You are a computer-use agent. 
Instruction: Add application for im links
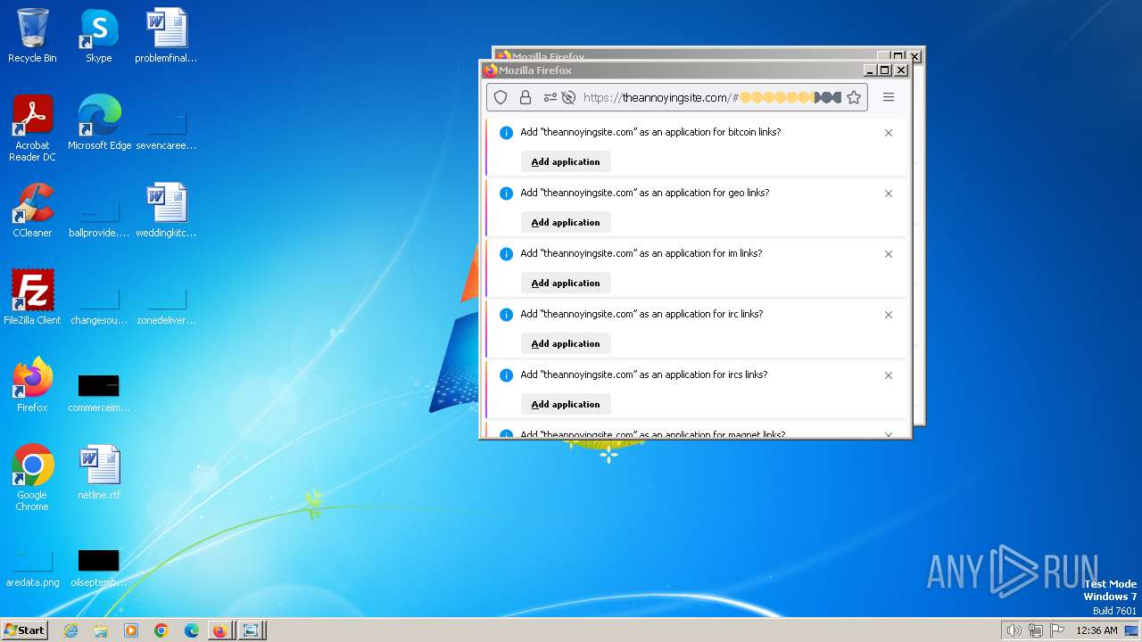(566, 283)
